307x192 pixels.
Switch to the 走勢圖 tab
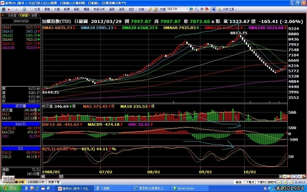[x=12, y=15]
